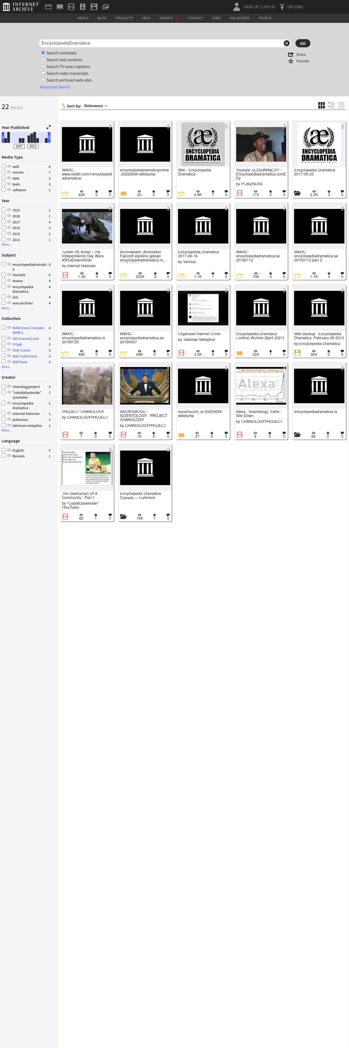Click the 2007 start year field
349x1048 pixels.
tap(19, 146)
